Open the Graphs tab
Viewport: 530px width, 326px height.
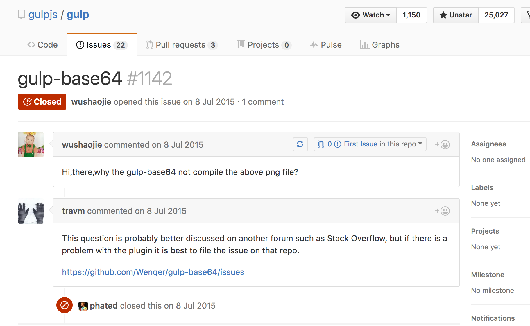(380, 45)
